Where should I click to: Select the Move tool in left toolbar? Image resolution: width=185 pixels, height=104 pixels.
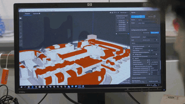(x=21, y=23)
